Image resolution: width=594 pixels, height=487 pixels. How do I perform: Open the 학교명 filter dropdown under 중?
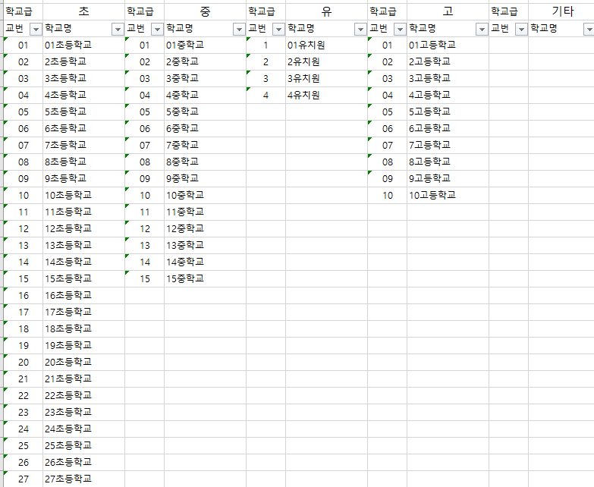(239, 29)
